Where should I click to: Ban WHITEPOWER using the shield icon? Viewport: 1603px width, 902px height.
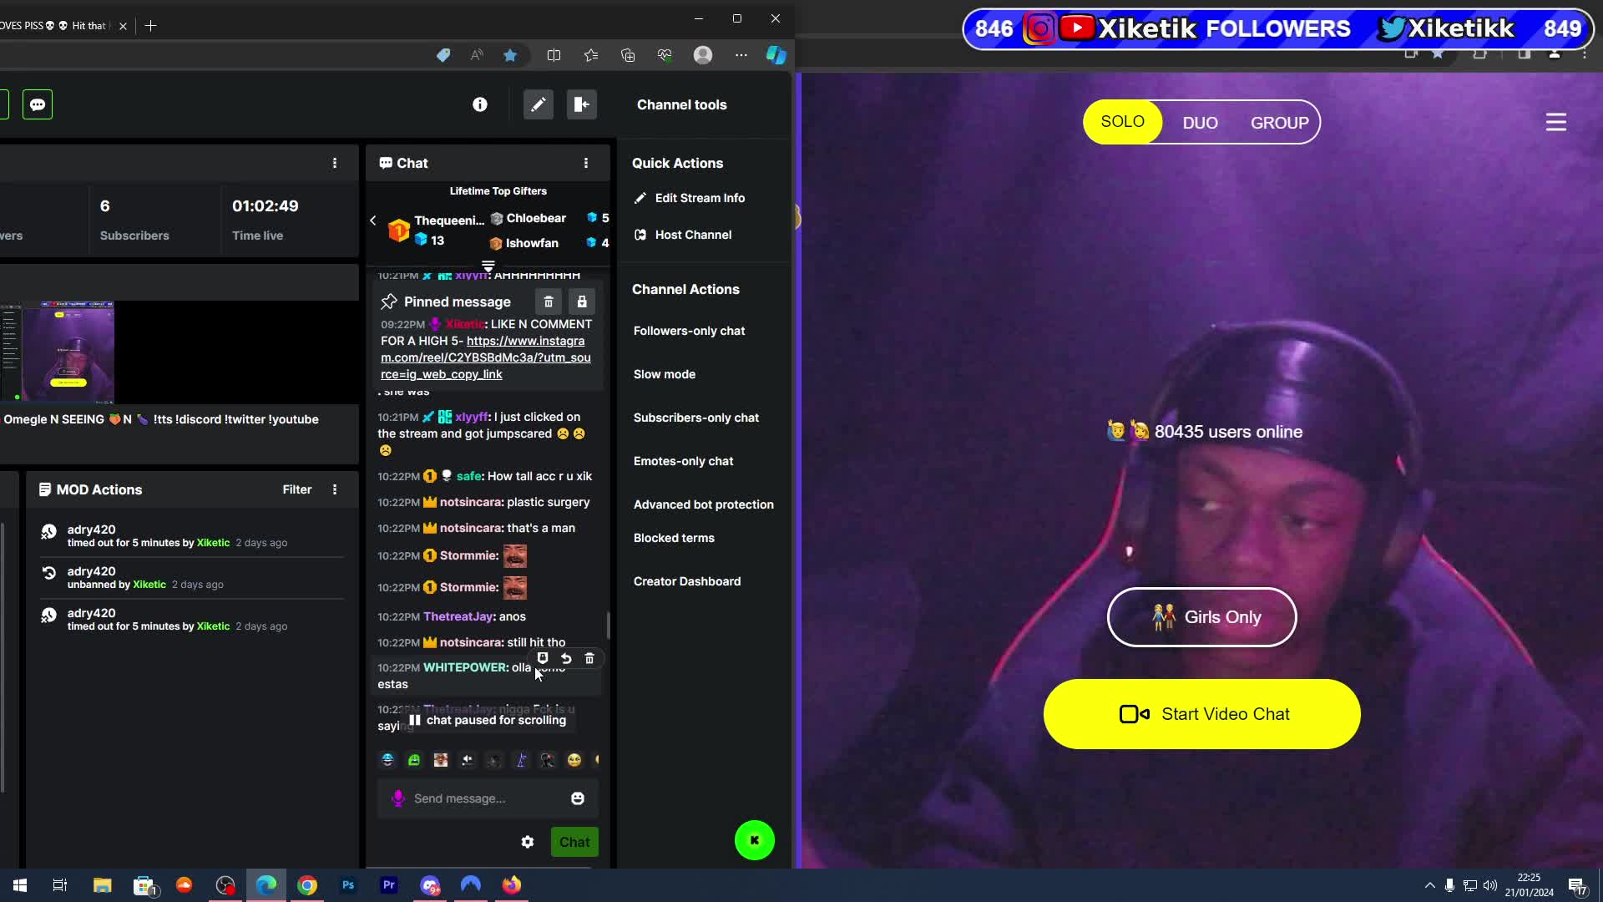(543, 659)
